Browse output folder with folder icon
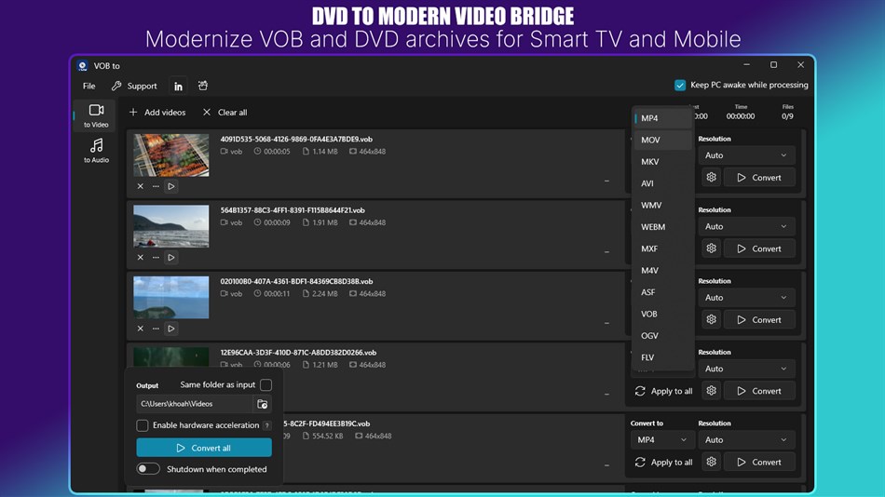The width and height of the screenshot is (885, 497). click(262, 404)
